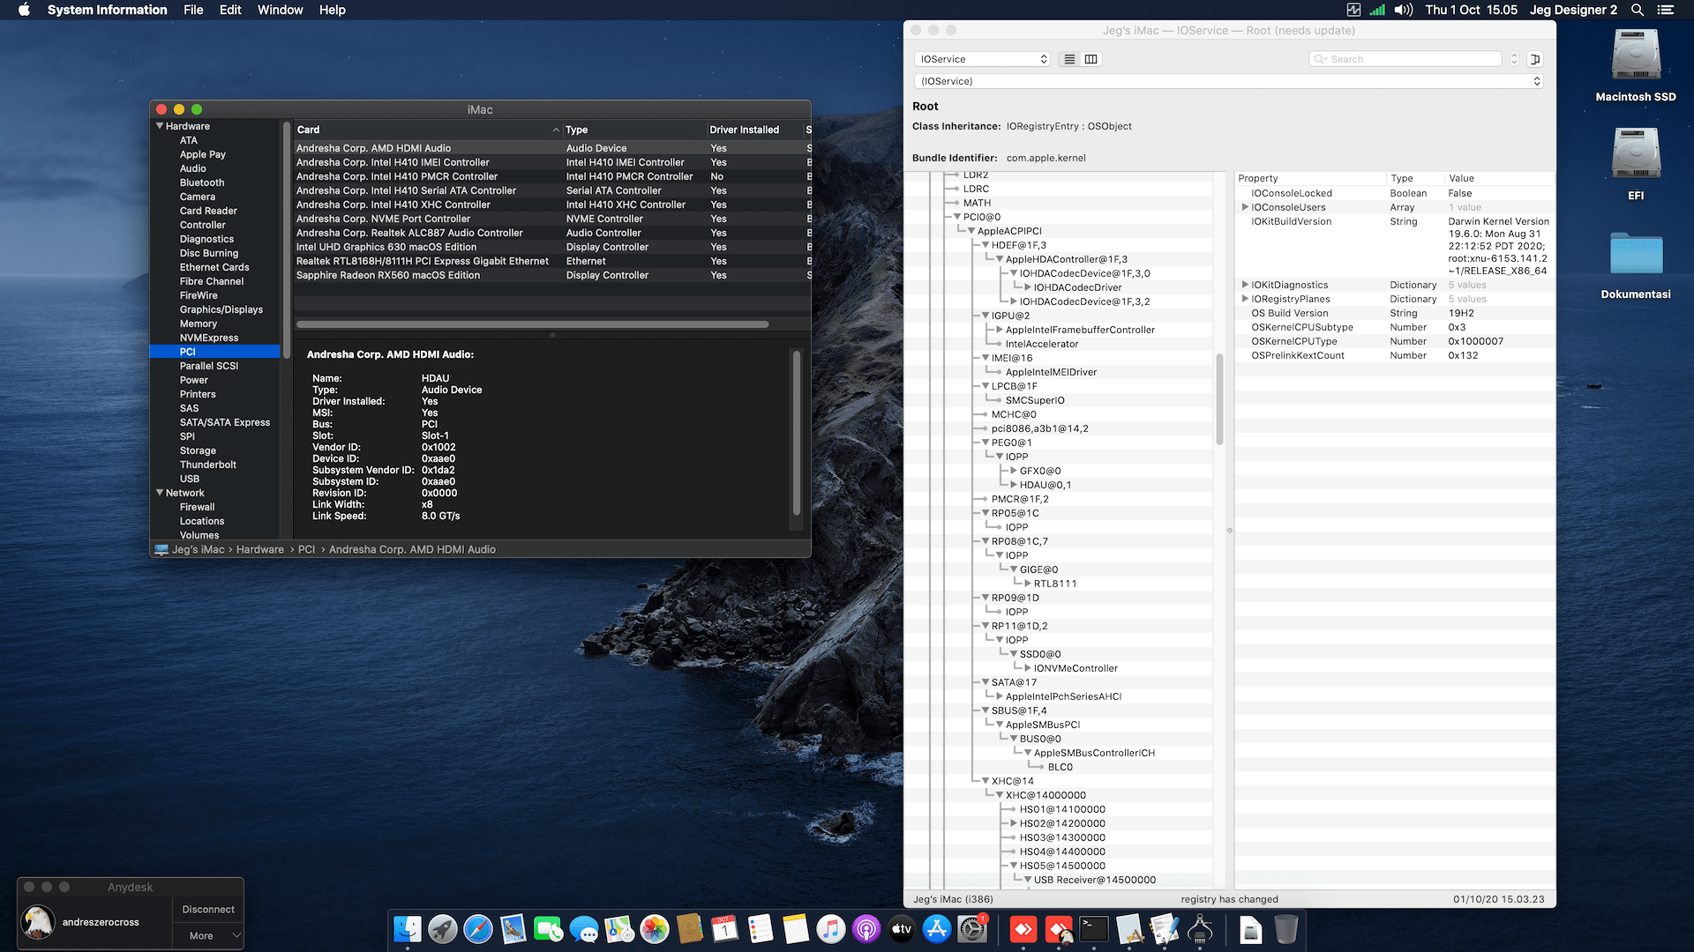
Task: Open the Music app from the Dock
Action: [x=830, y=930]
